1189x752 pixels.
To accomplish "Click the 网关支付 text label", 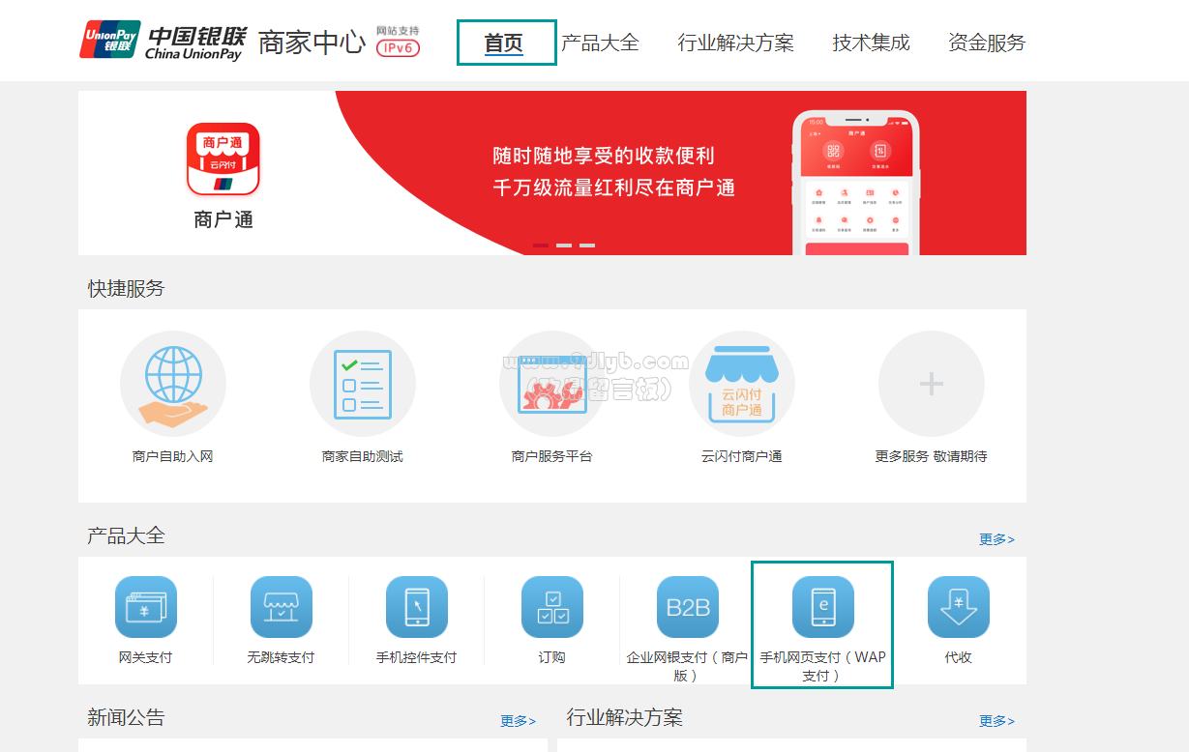I will click(146, 657).
